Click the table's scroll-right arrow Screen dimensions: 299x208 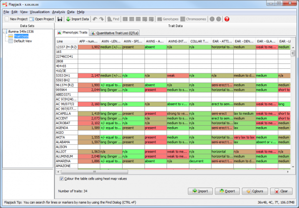[x=288, y=172]
